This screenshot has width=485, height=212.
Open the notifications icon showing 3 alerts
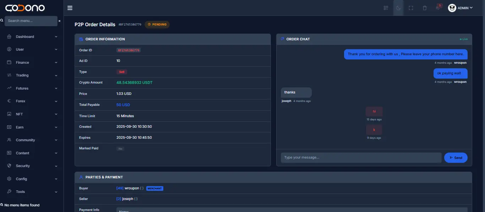pyautogui.click(x=437, y=7)
